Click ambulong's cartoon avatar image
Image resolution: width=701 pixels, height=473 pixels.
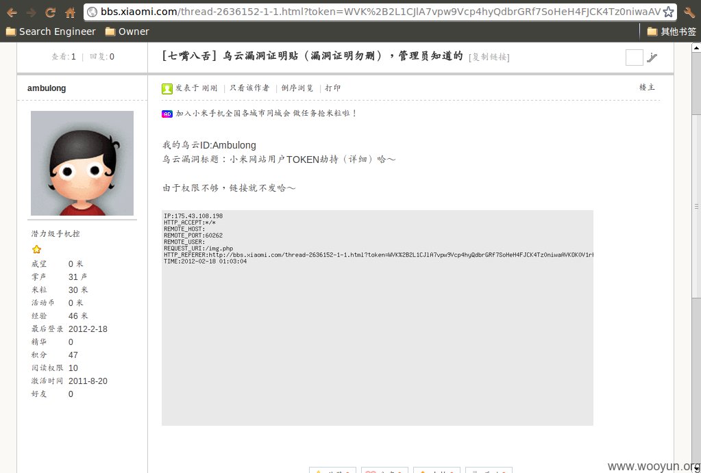point(82,163)
